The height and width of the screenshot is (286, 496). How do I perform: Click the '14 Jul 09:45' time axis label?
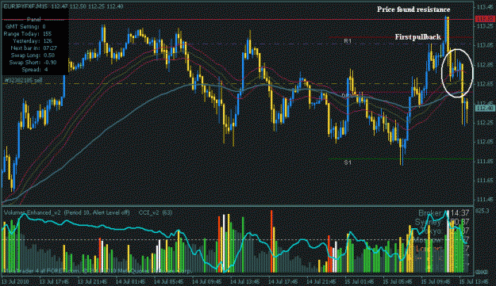tap(206, 281)
